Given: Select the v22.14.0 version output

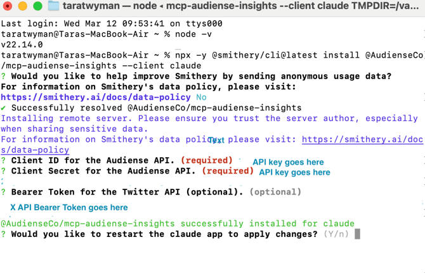Looking at the screenshot, I should [x=22, y=44].
